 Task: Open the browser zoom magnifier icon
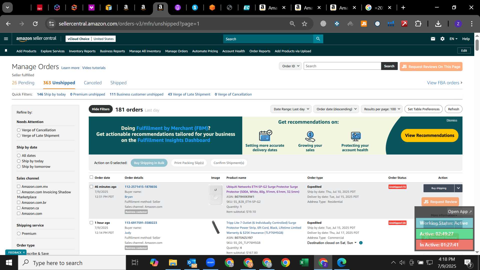coord(292,24)
